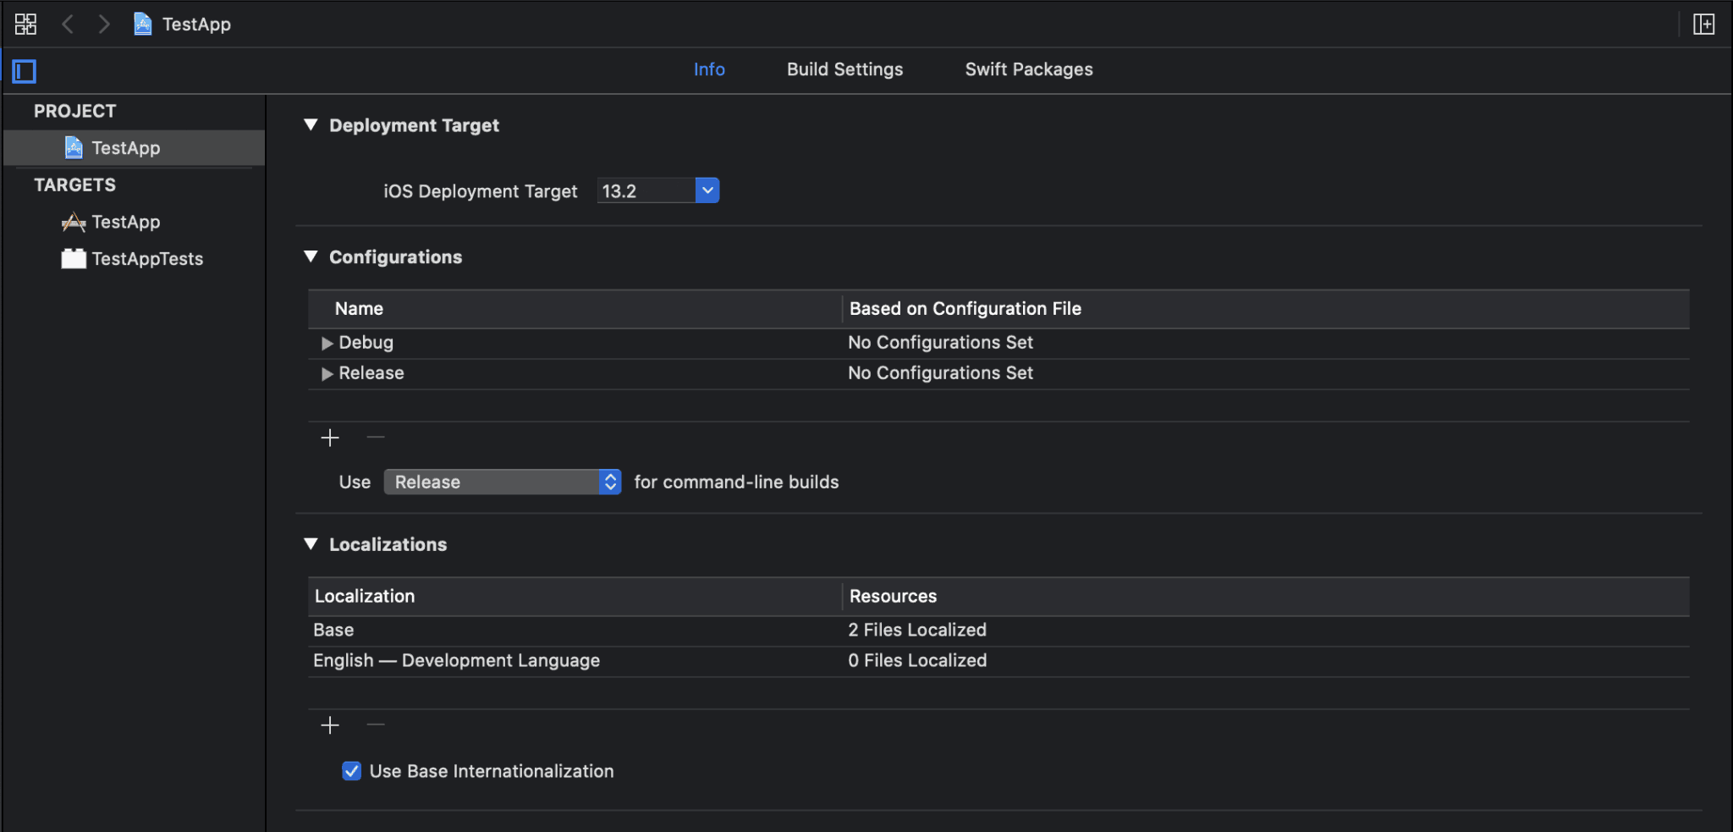Screen dimensions: 1733x832
Task: Open the related items grid menu
Action: pos(25,24)
